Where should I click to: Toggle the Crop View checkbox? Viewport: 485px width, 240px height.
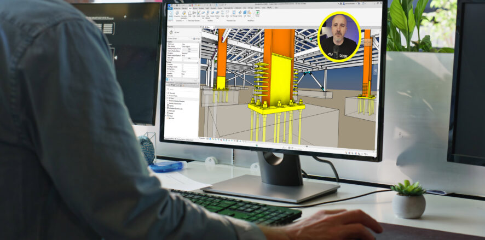182,65
